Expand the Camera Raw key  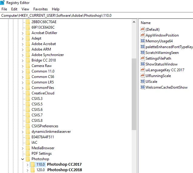pyautogui.click(x=23, y=66)
